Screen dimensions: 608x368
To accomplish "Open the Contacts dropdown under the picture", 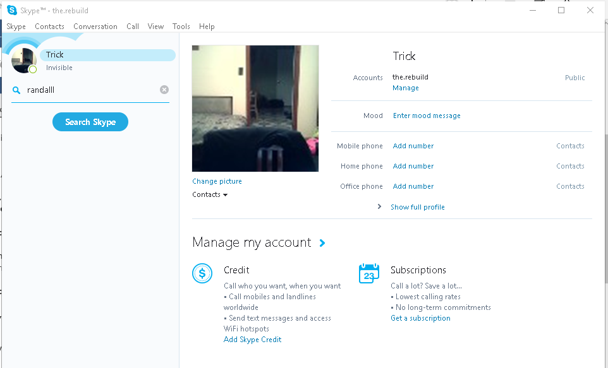I will point(210,194).
